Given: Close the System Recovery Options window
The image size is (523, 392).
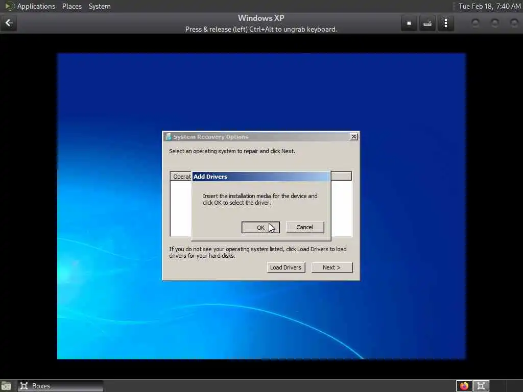Looking at the screenshot, I should [x=354, y=136].
